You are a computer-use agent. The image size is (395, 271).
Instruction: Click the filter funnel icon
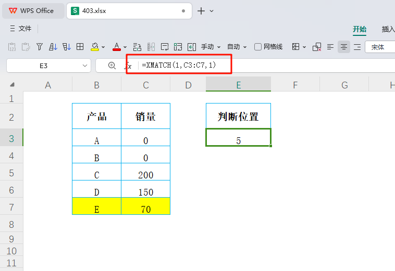coord(40,47)
